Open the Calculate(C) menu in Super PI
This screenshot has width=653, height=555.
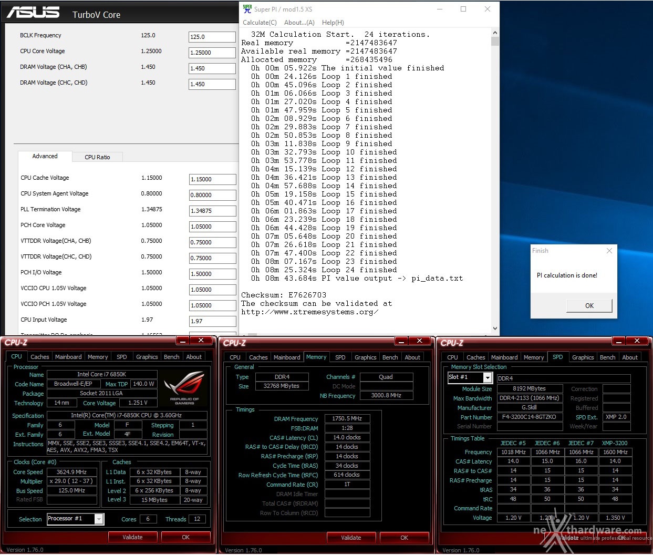coord(260,23)
